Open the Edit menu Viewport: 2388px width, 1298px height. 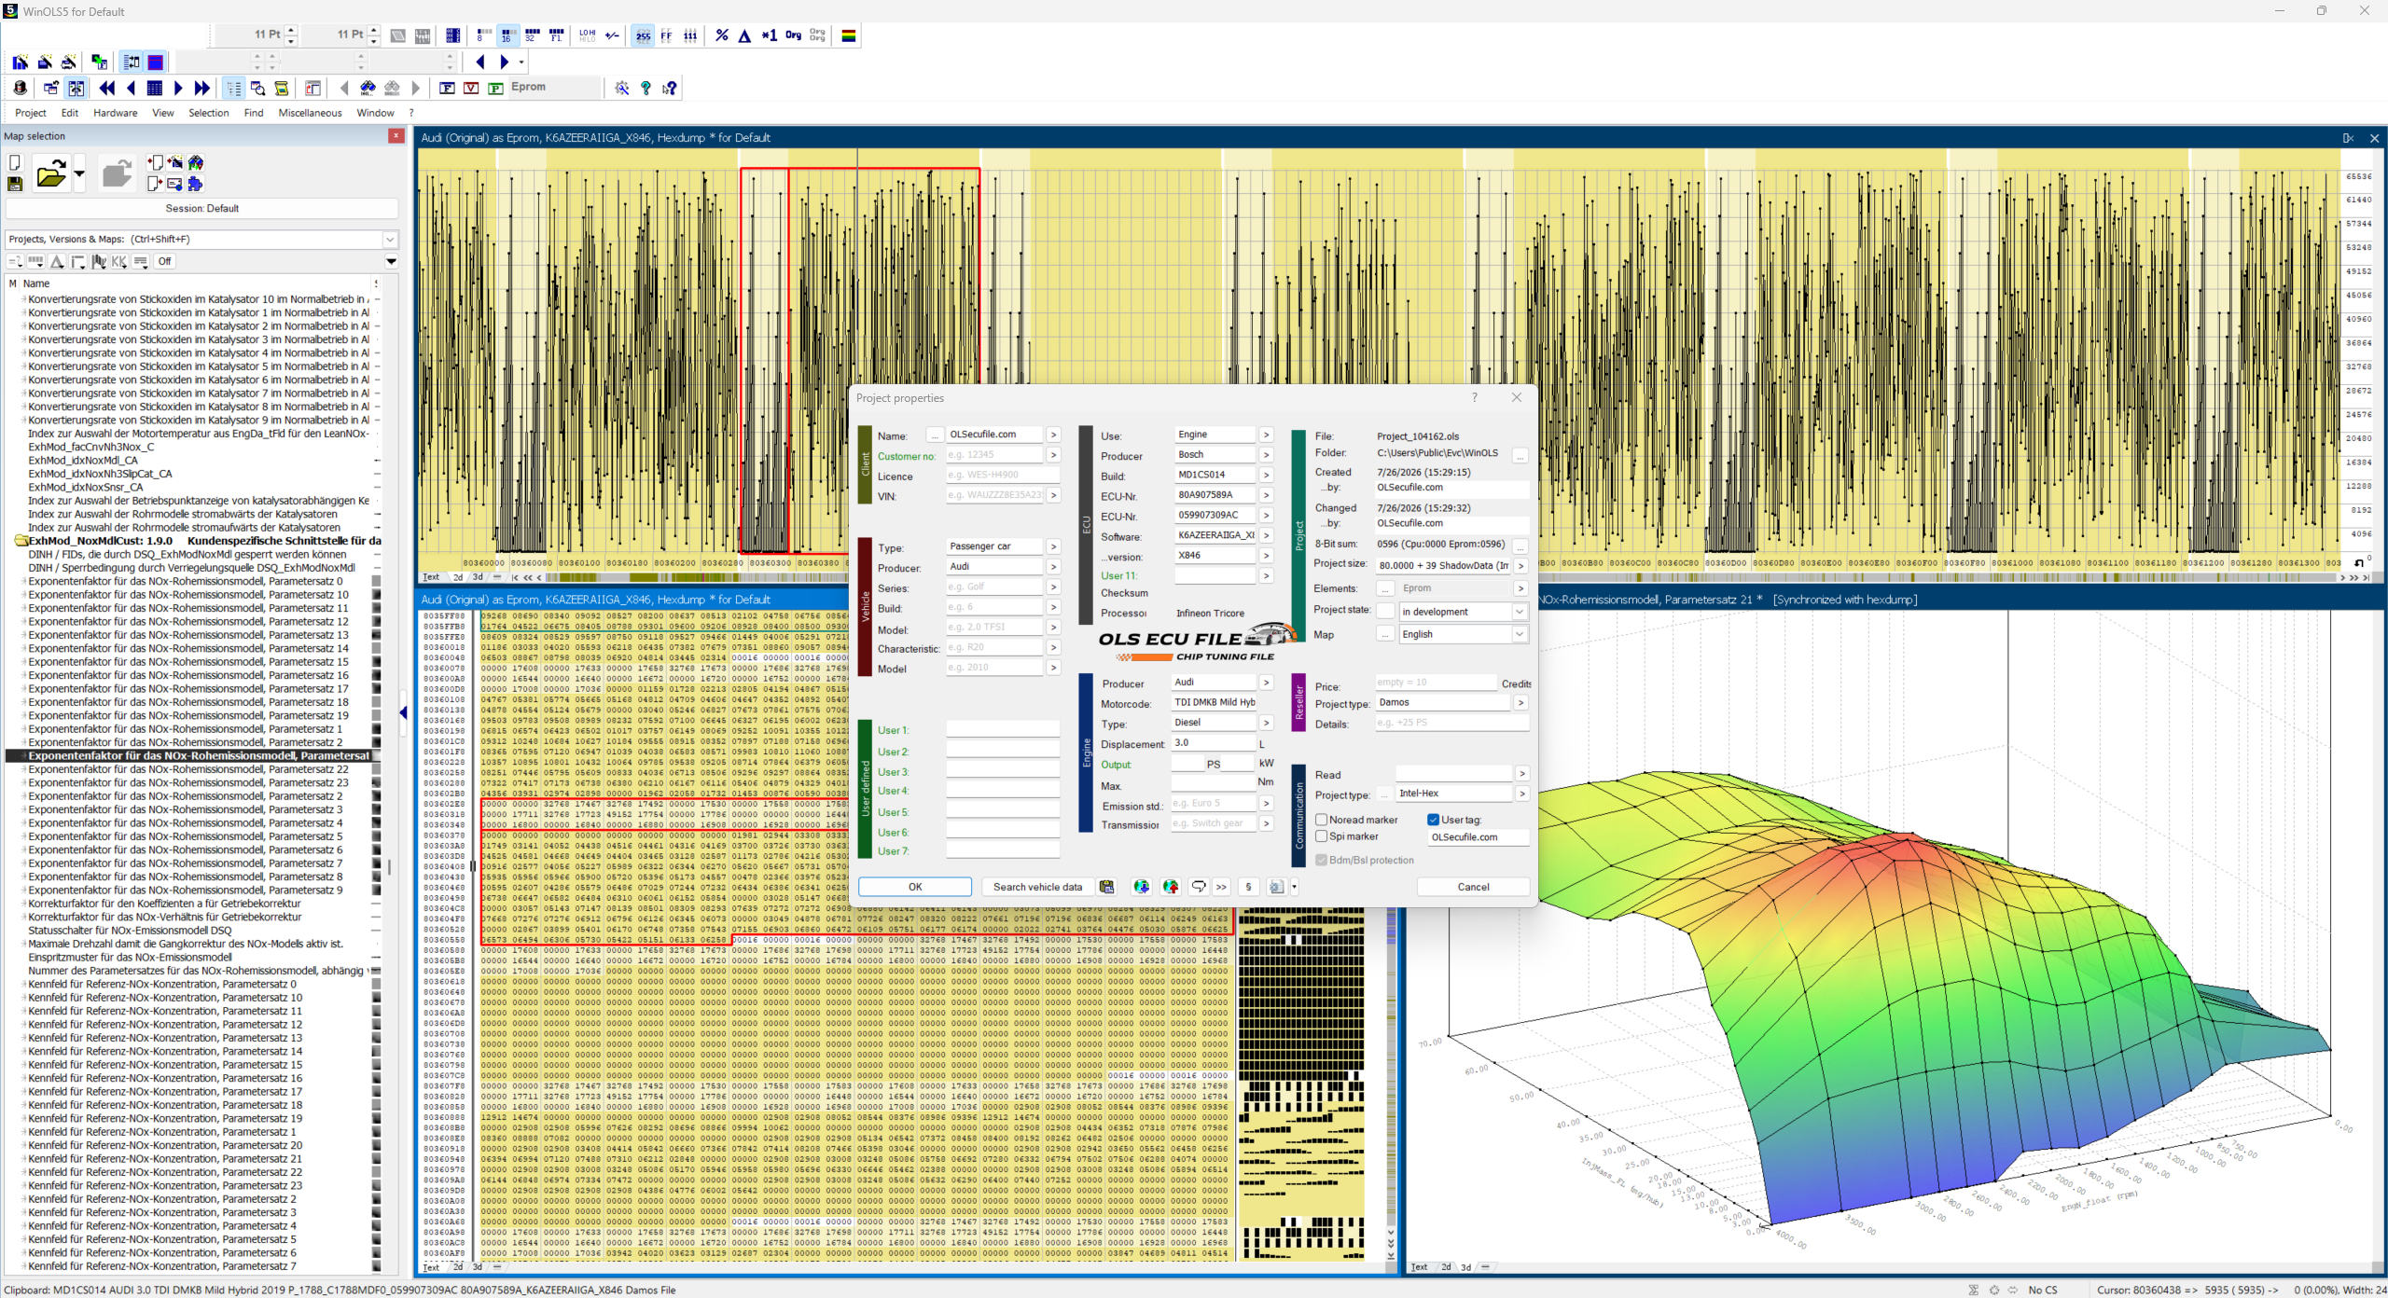[70, 113]
